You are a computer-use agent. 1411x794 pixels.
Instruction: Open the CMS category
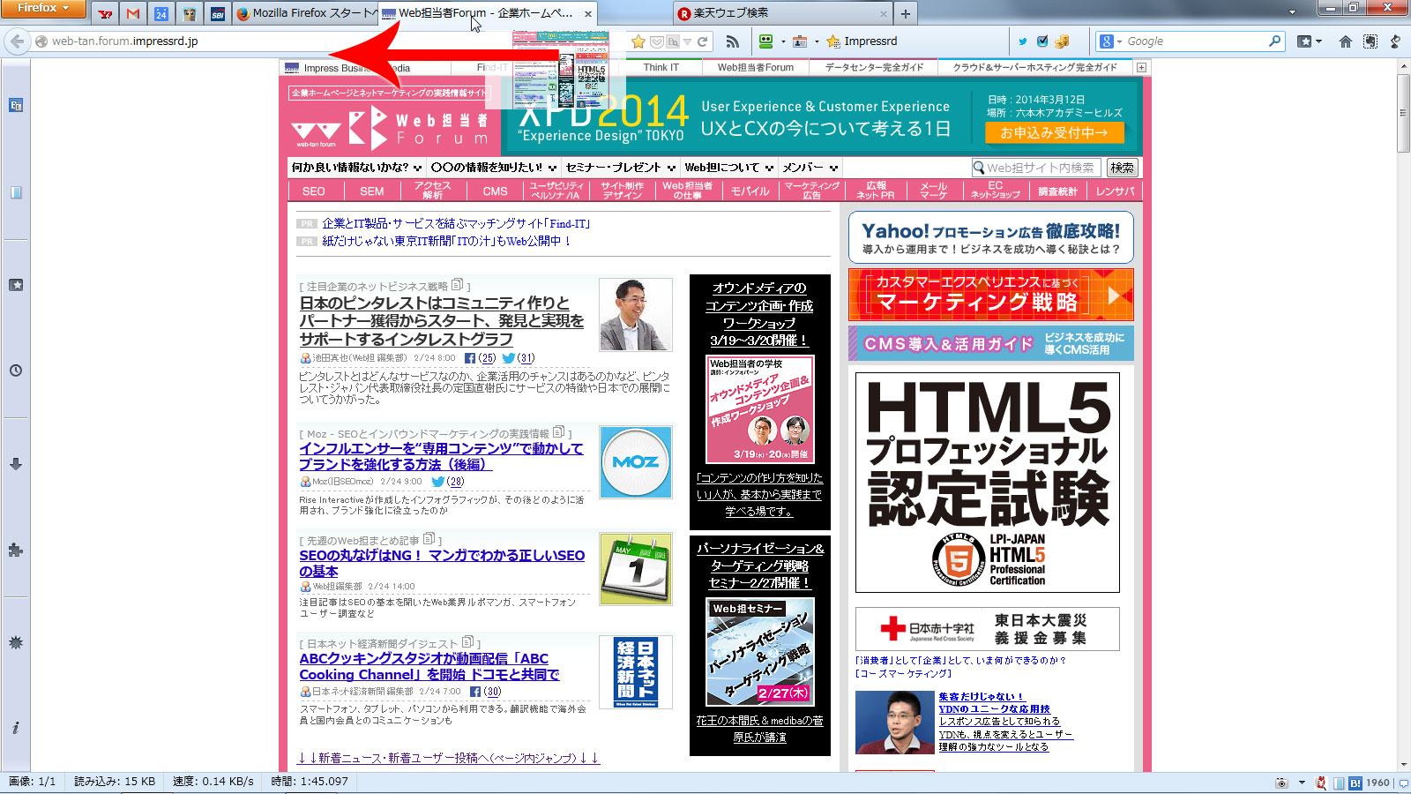pyautogui.click(x=495, y=191)
